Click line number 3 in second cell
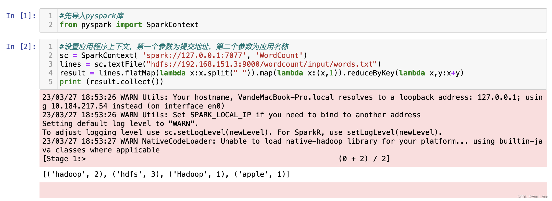 point(51,64)
